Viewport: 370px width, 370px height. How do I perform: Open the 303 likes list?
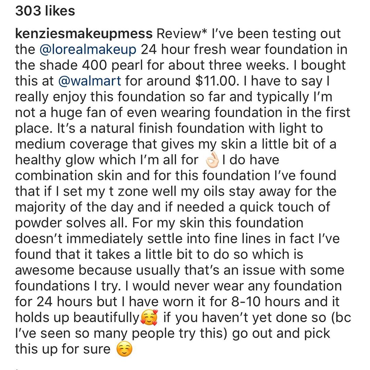click(45, 11)
